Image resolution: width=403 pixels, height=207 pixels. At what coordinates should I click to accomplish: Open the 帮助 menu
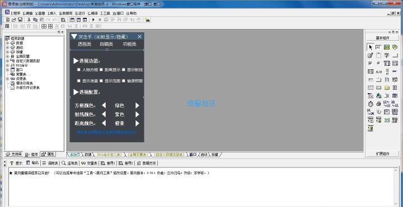pos(132,13)
